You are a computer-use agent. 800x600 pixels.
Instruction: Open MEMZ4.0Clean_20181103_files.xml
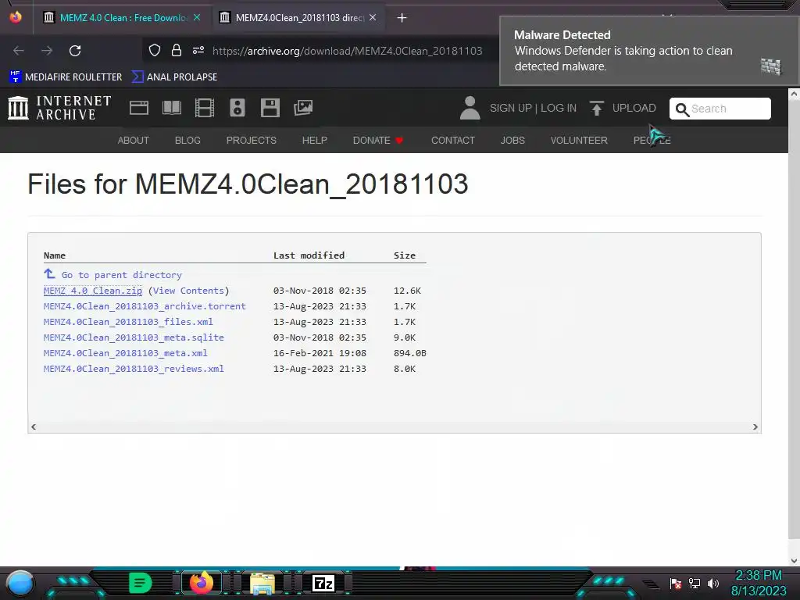[128, 322]
